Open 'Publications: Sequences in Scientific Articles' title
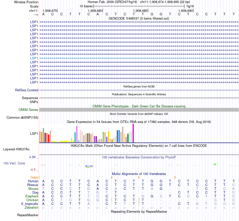239x221 pixels. [139, 94]
